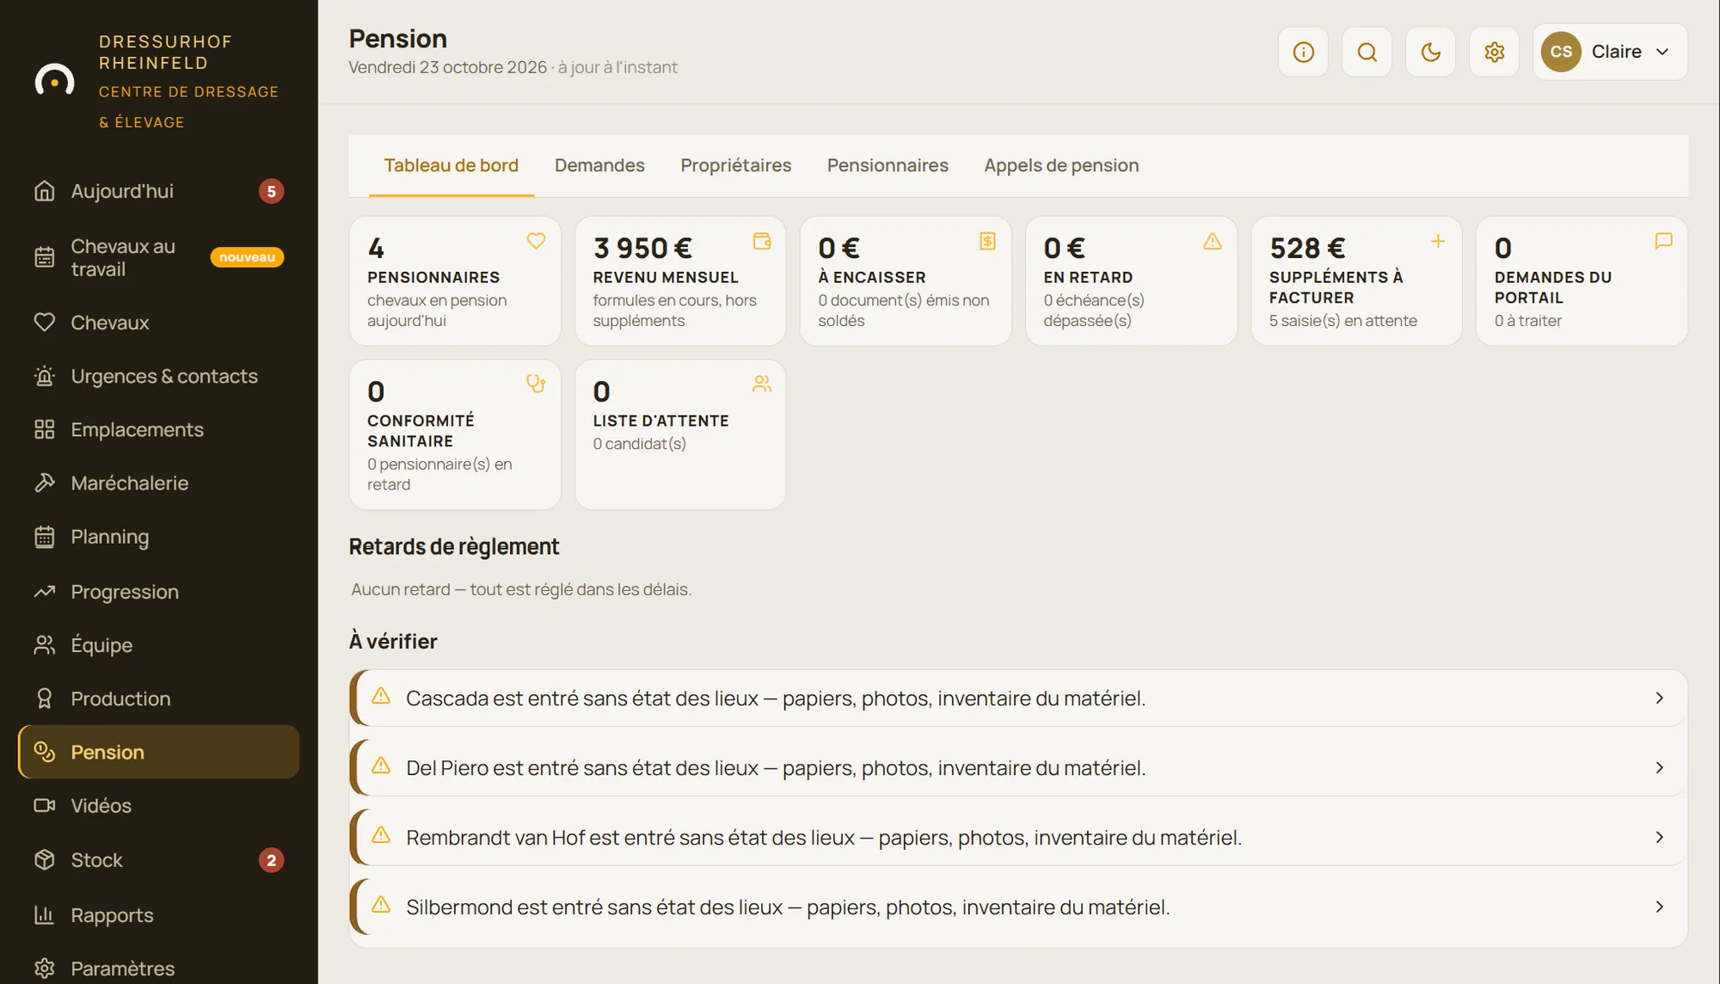Open the Conformité sanitaire card

(455, 434)
